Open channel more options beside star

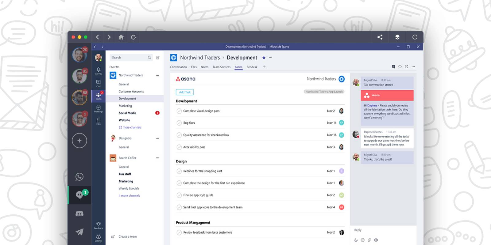click(270, 58)
